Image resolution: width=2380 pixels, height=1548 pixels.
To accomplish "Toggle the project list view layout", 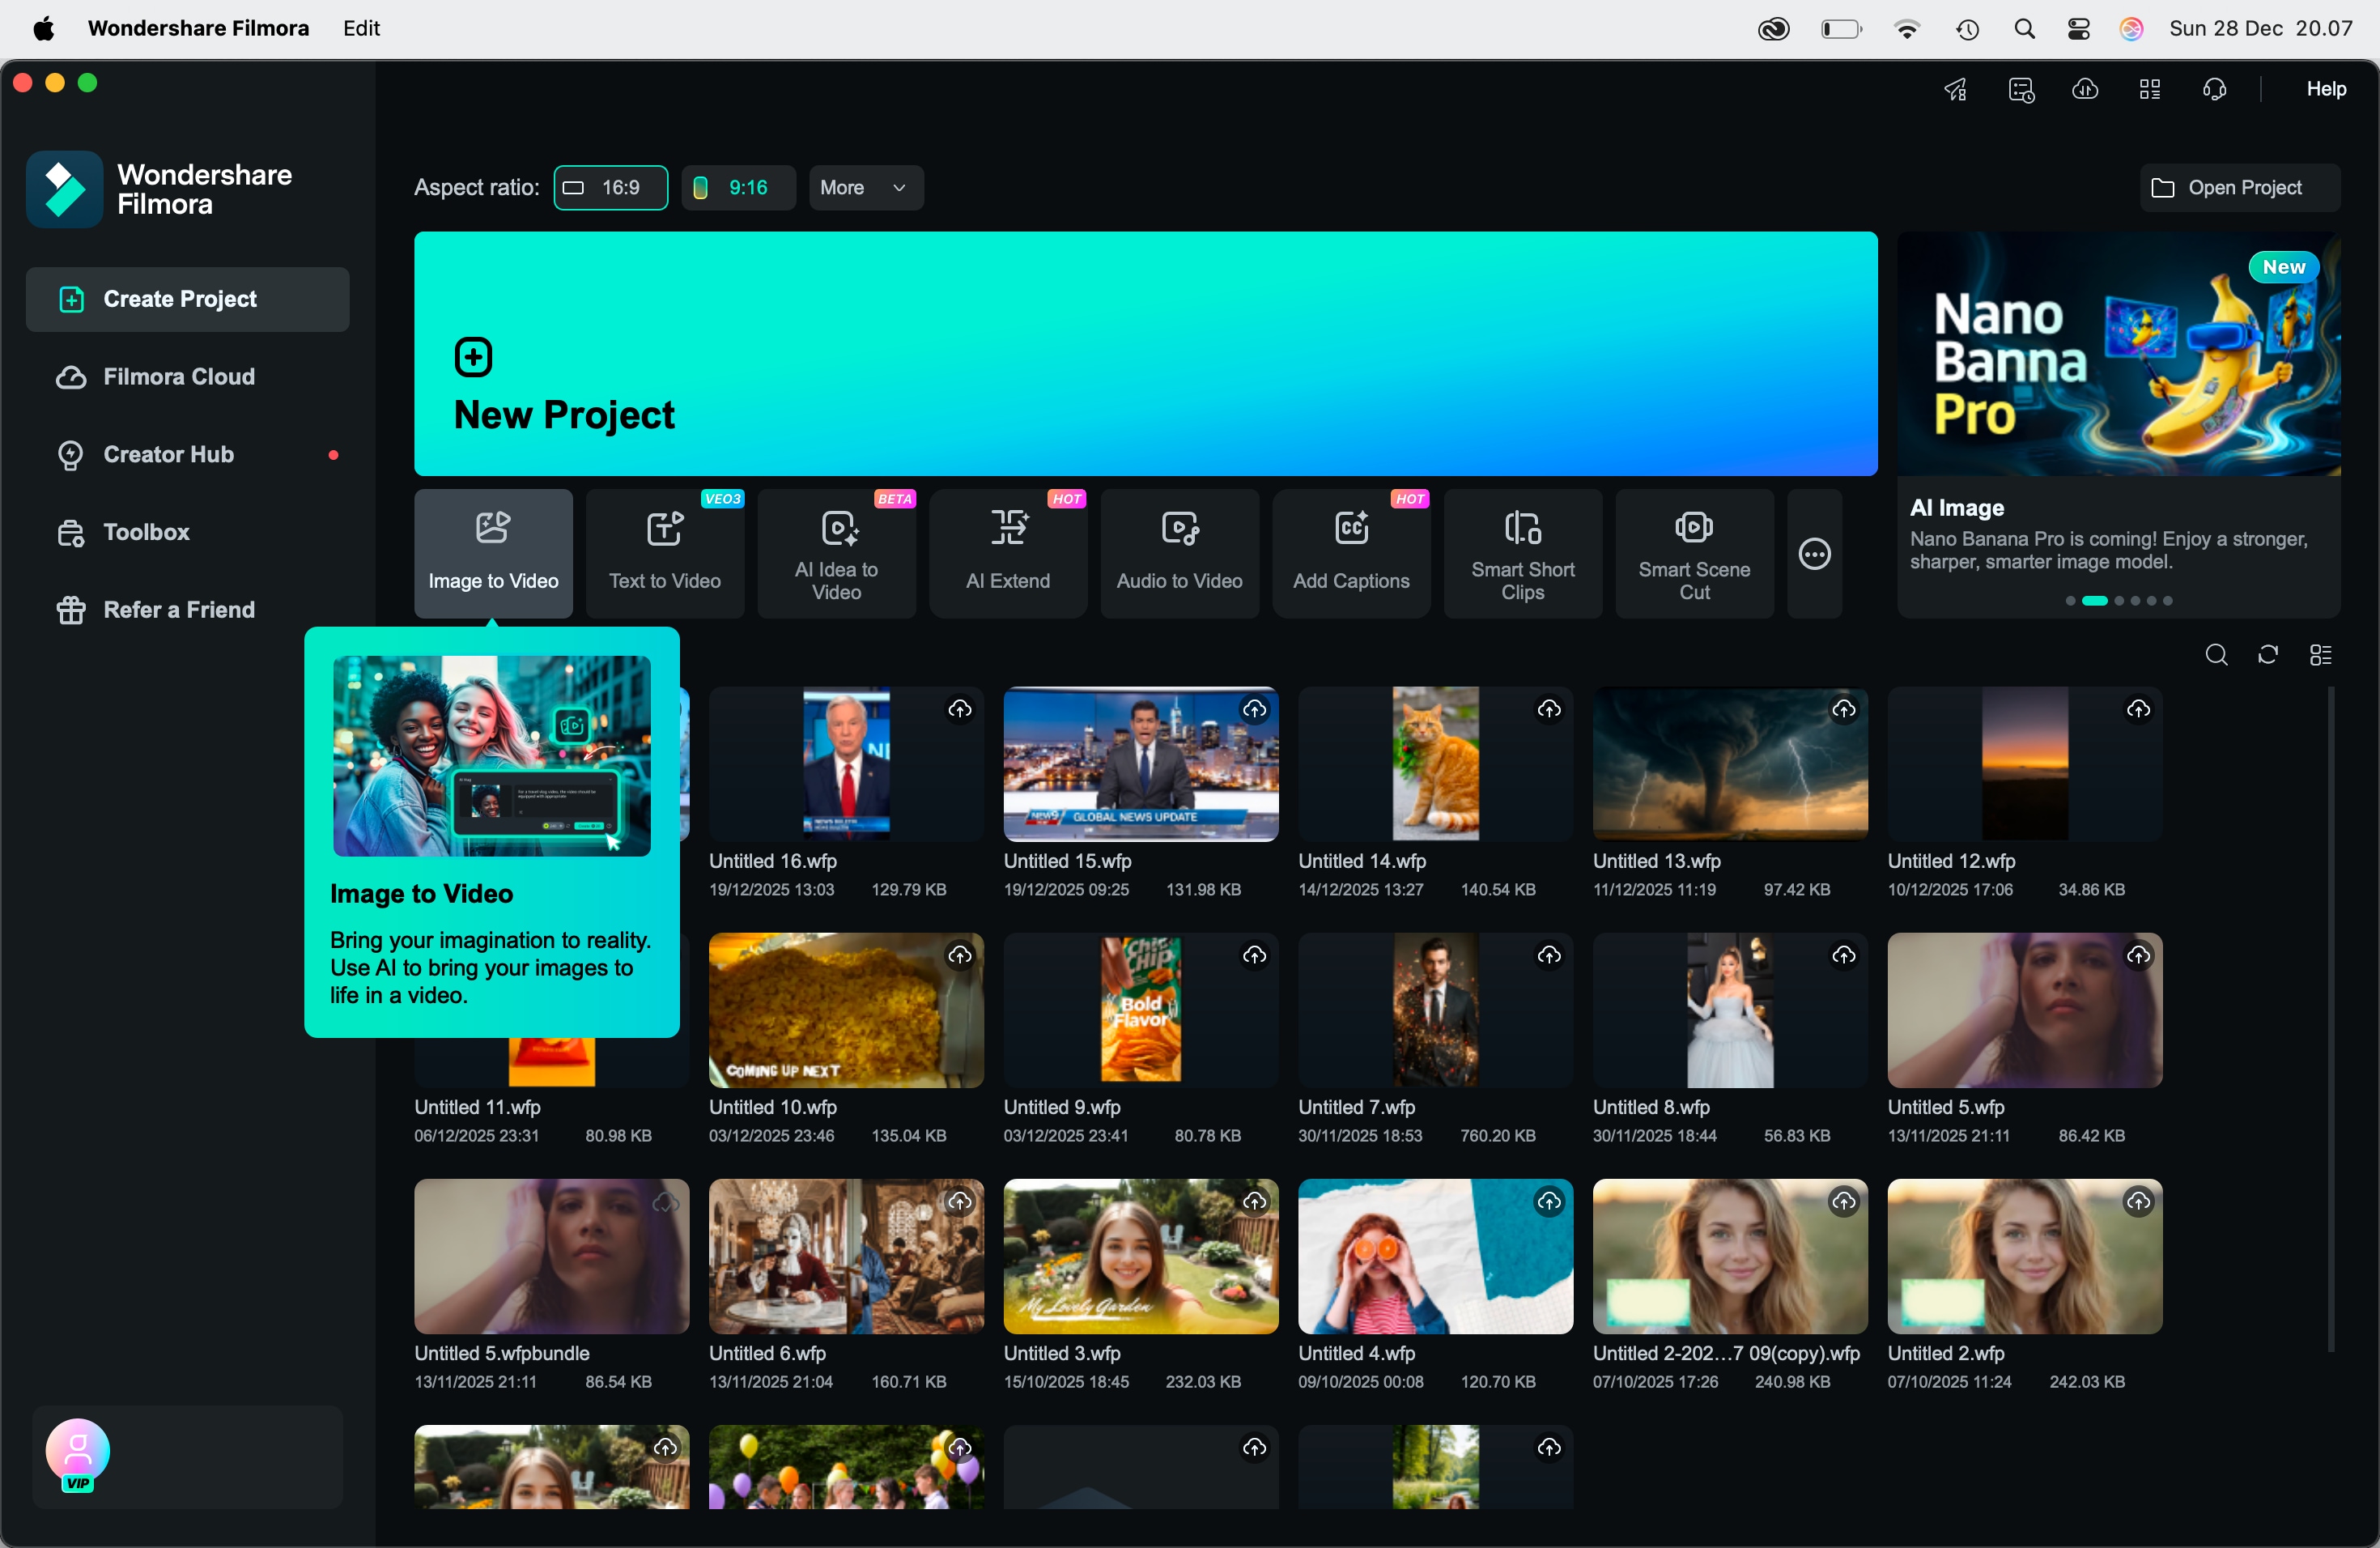I will (2320, 654).
